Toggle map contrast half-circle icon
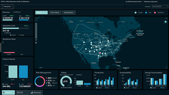This screenshot has height=95, width=169. (36, 43)
